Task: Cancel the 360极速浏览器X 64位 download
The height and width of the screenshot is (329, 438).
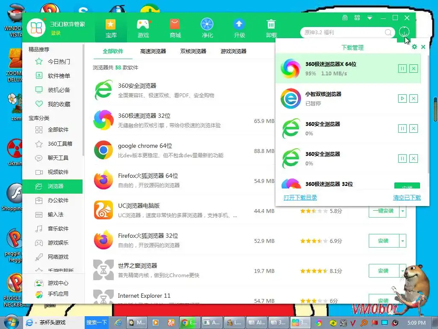Action: [414, 69]
